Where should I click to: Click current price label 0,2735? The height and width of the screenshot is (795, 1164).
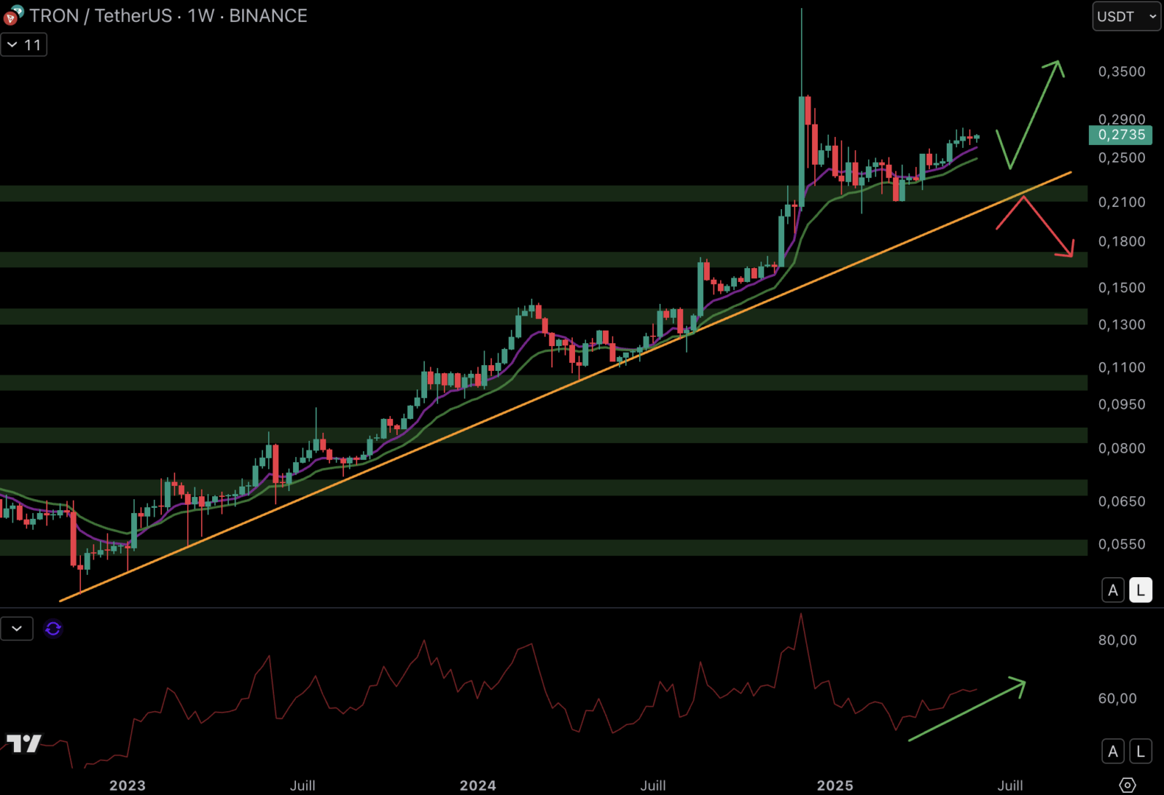tap(1121, 135)
